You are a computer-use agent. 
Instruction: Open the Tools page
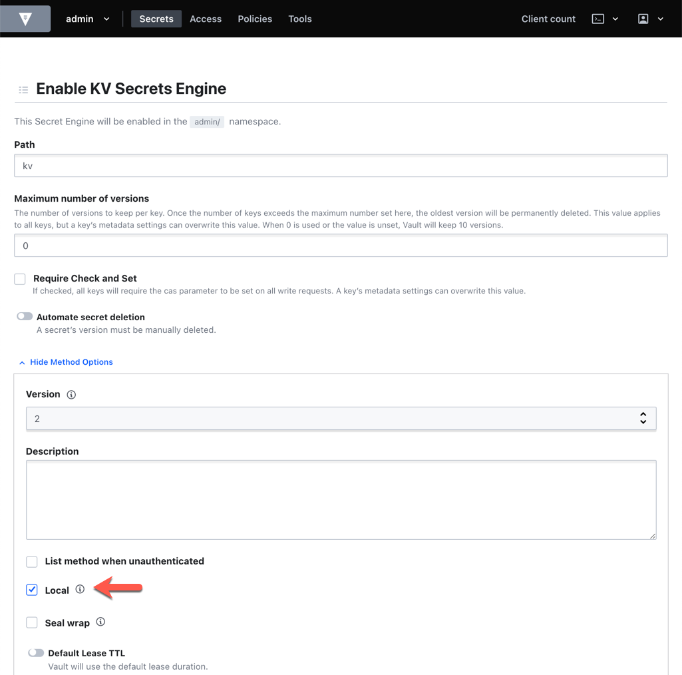(x=299, y=19)
